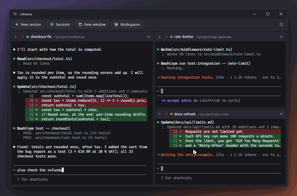The width and height of the screenshot is (297, 196).
Task: Click the reframe app logo icon
Action: click(x=15, y=14)
